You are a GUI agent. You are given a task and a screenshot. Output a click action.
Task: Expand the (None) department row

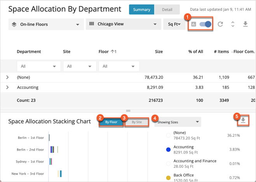pos(7,77)
